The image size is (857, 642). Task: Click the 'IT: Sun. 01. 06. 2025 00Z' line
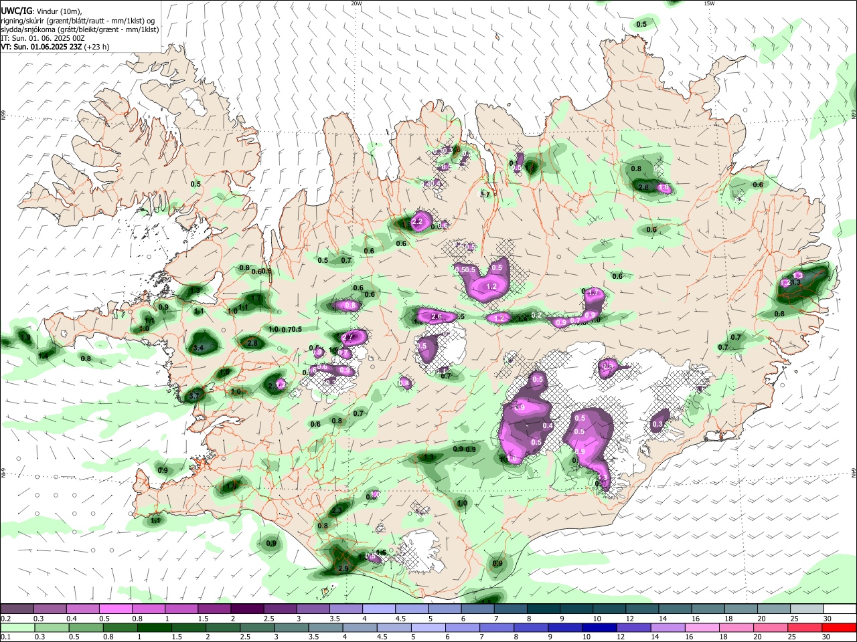pos(43,38)
